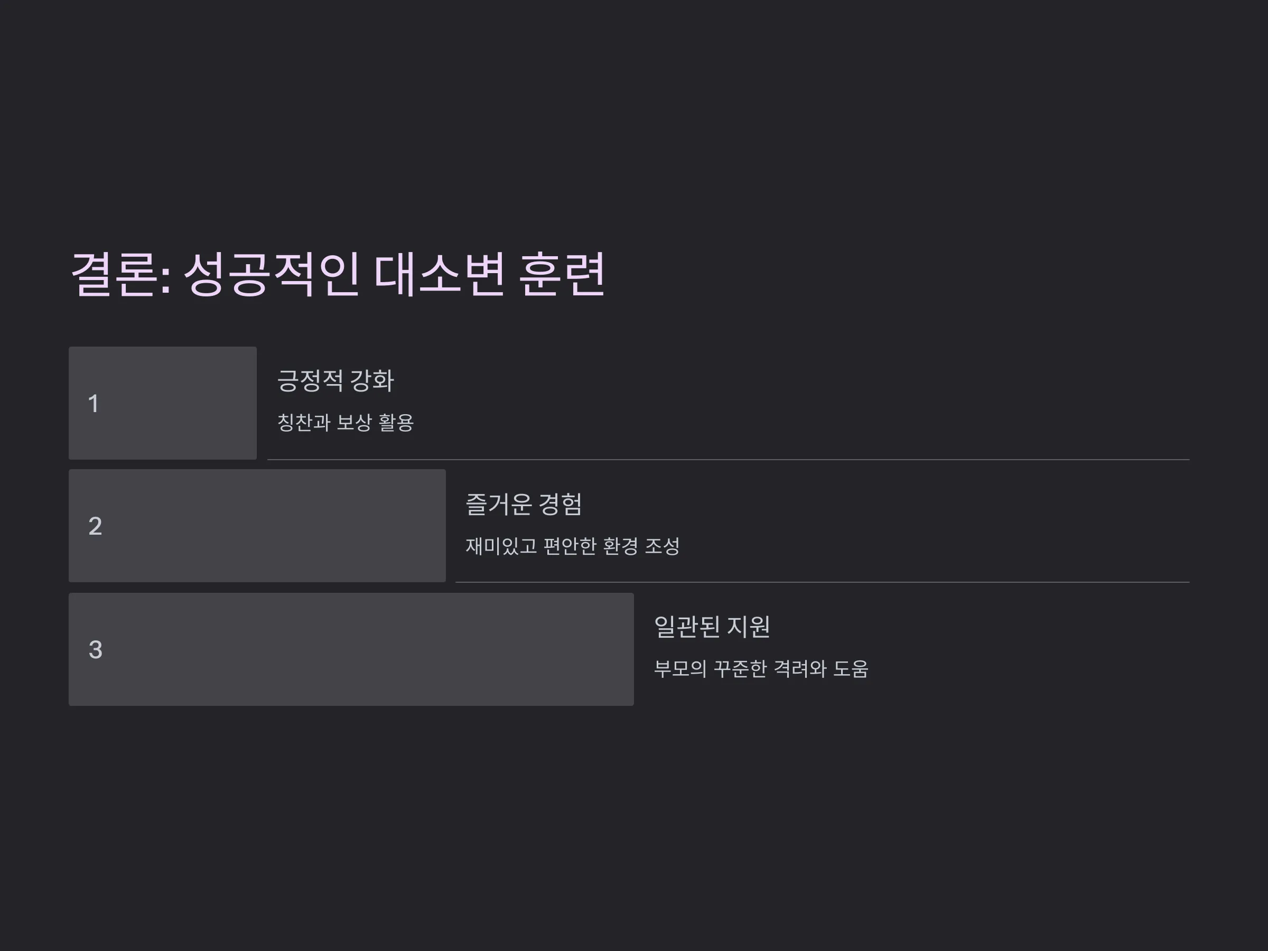The width and height of the screenshot is (1268, 951).
Task: Click the divider line under 칭찬과 보상 활용
Action: (728, 460)
